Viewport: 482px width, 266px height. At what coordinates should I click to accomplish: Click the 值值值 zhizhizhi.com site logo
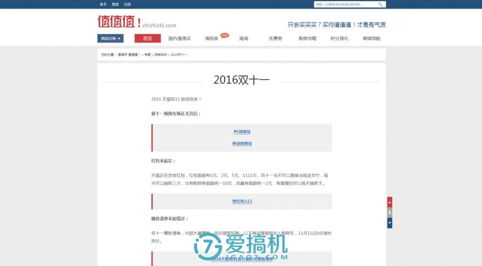click(x=137, y=22)
